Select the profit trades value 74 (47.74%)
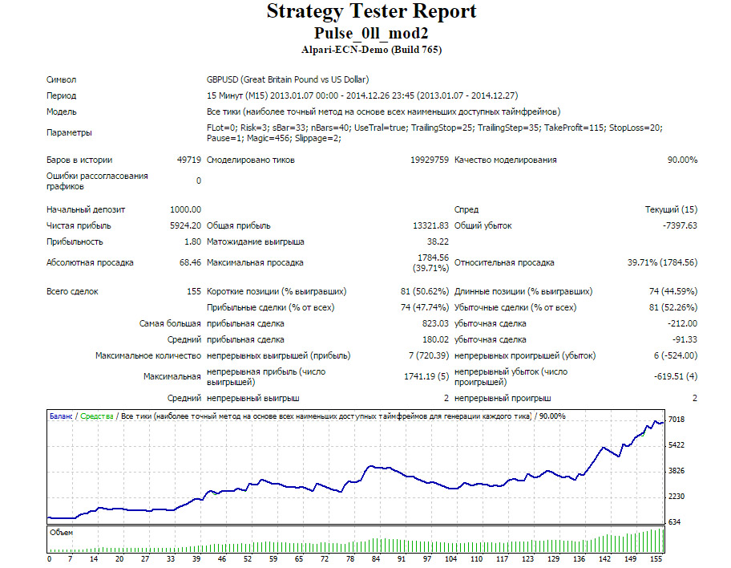This screenshot has width=731, height=568. (x=425, y=307)
